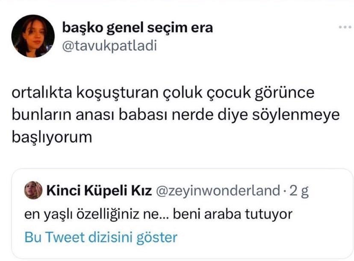
Task: Click Kinci Küpeli Kız's small avatar
Action: (x=33, y=191)
